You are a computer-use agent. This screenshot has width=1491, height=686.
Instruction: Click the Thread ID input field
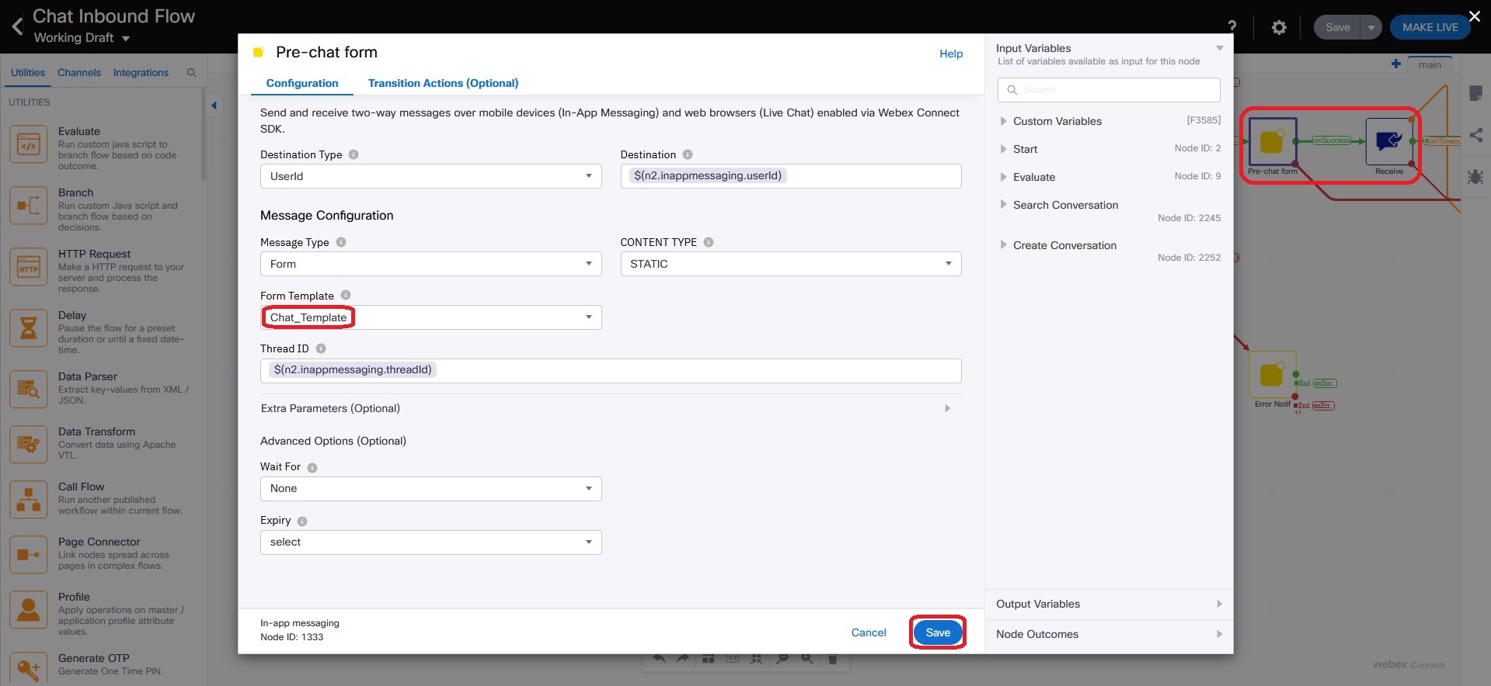(x=611, y=370)
